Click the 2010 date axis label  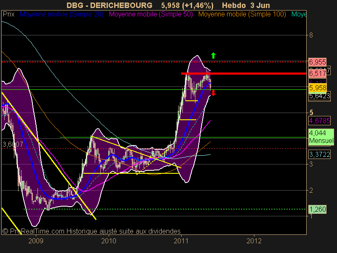[x=109, y=241]
